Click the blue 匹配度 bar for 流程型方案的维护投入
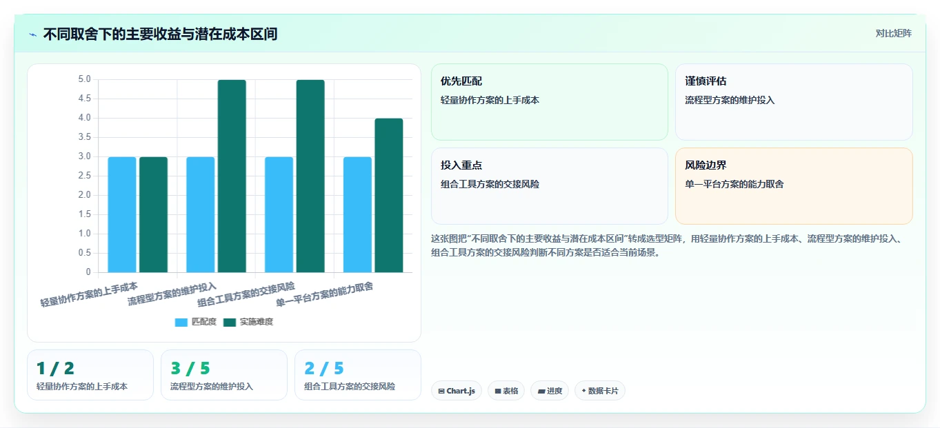 (x=201, y=214)
